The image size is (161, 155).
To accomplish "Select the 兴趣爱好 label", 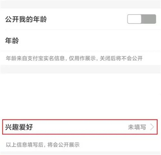I will [19, 127].
